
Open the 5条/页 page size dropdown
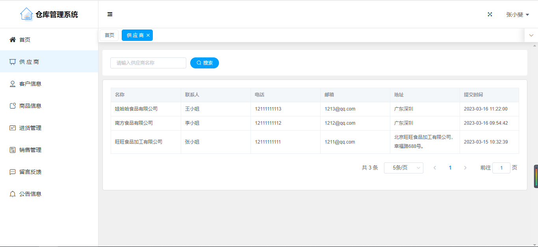[403, 168]
